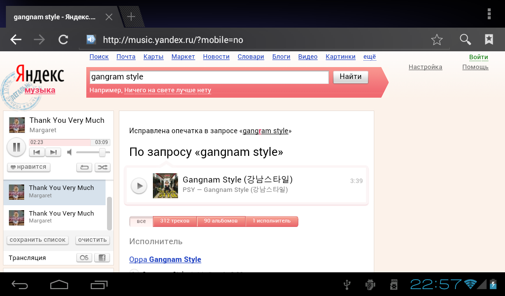The height and width of the screenshot is (296, 505).
Task: Click the track progress bar
Action: [70, 143]
